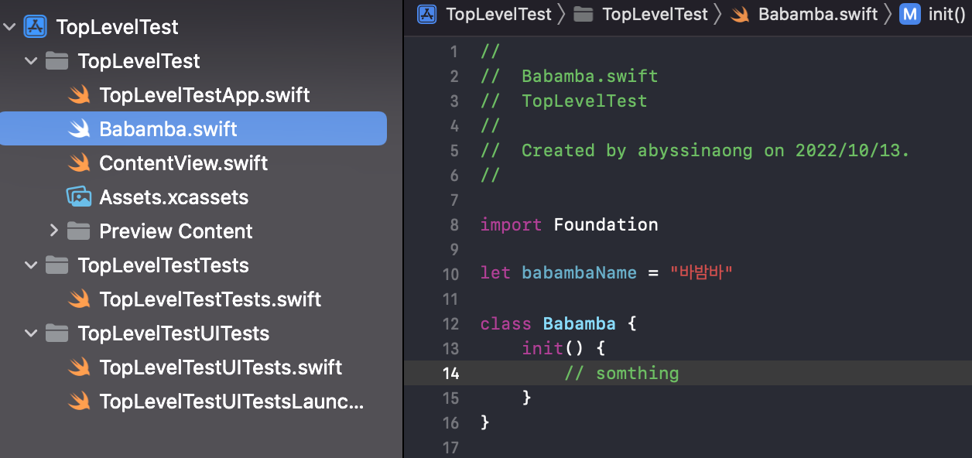Click the Assets.xcassets catalog icon

[x=79, y=197]
